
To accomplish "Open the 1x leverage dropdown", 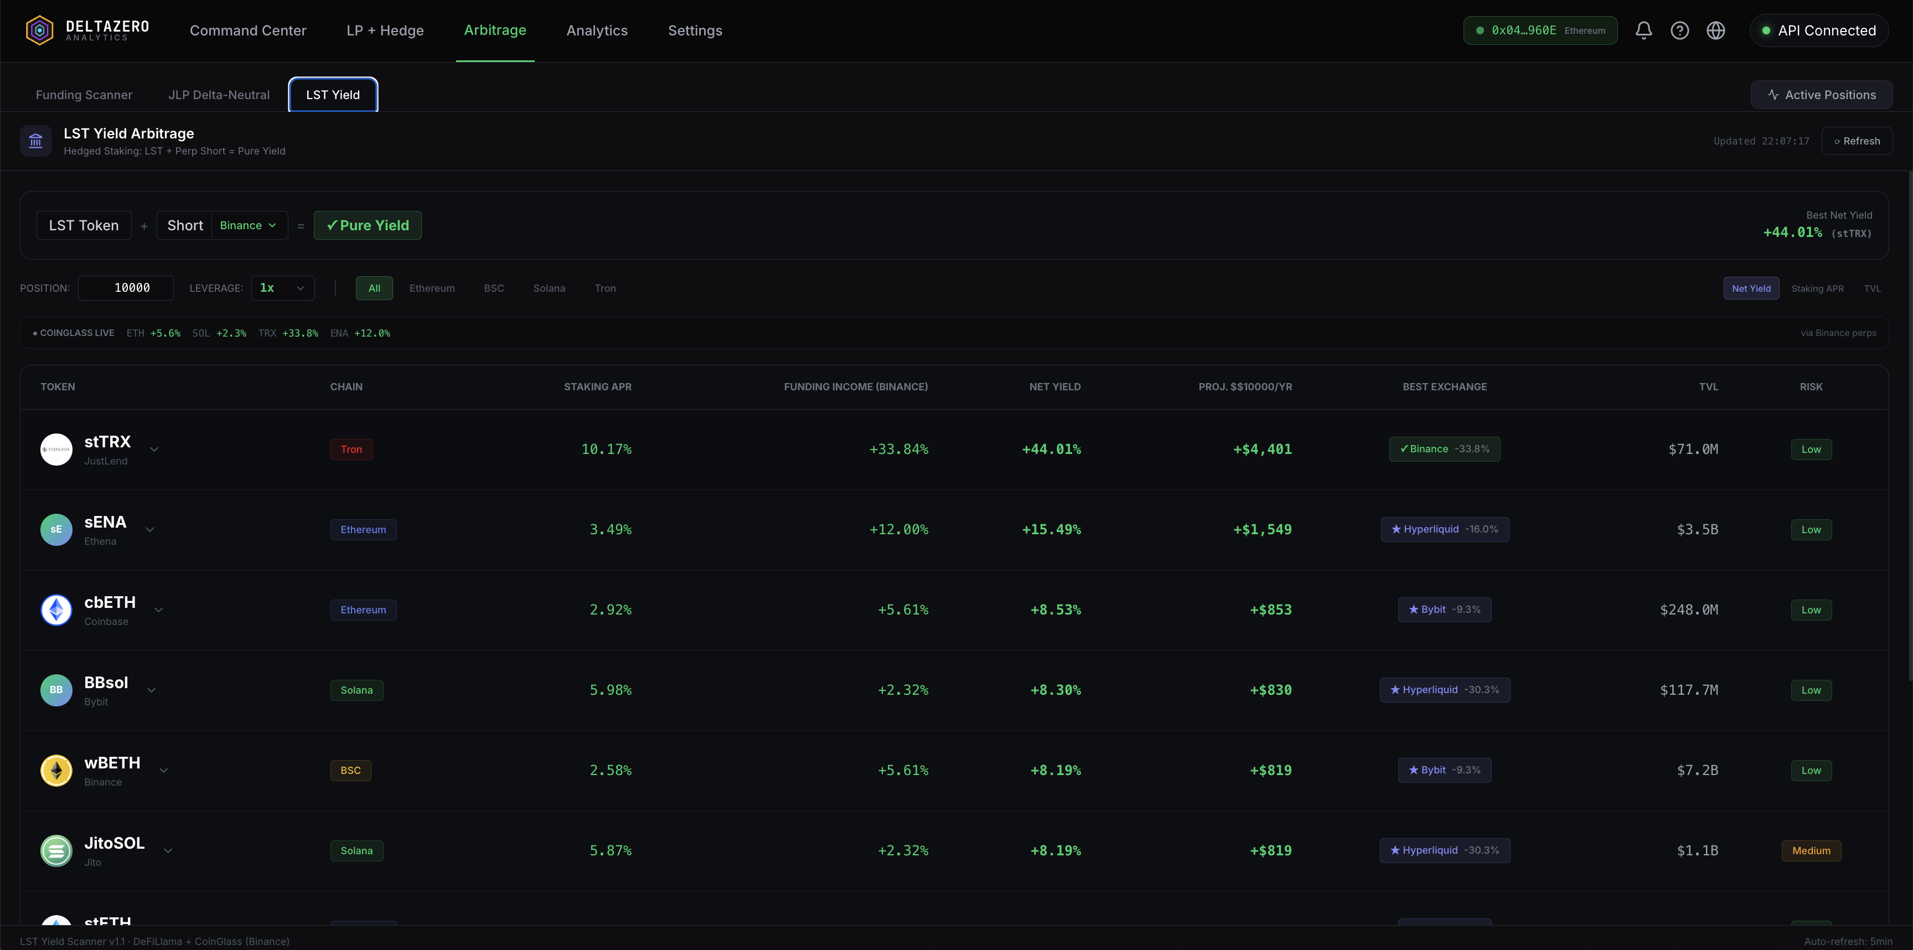I will [282, 288].
